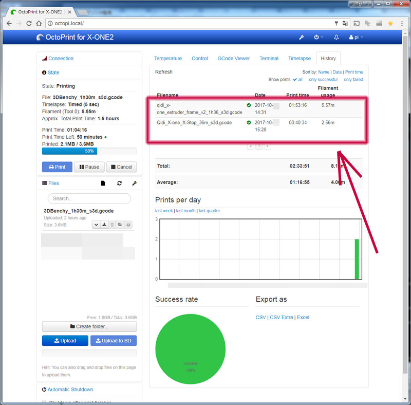The image size is (411, 405).
Task: Click the 58% print progress bar
Action: tap(89, 151)
